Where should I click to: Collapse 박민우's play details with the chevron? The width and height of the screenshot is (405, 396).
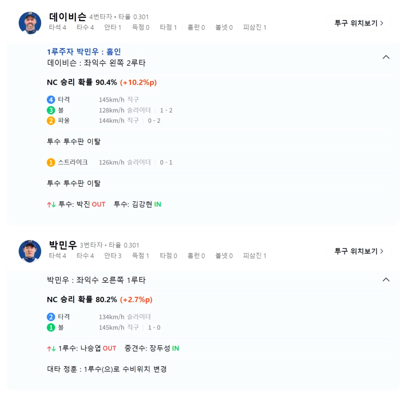click(x=386, y=280)
